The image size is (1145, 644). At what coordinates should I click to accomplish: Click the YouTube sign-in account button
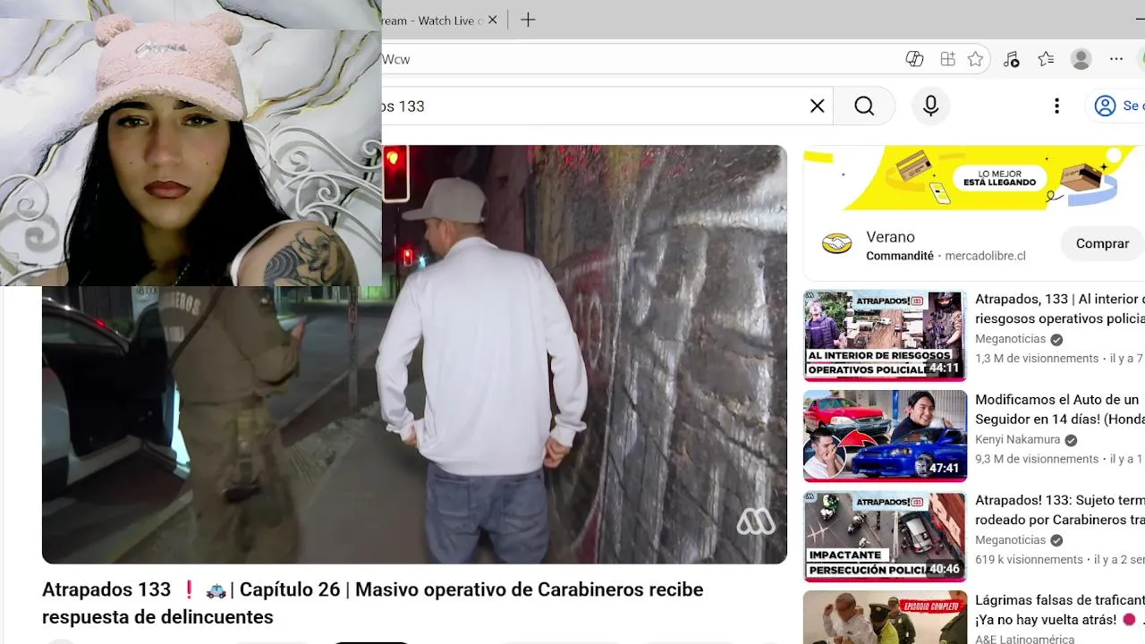click(x=1115, y=106)
